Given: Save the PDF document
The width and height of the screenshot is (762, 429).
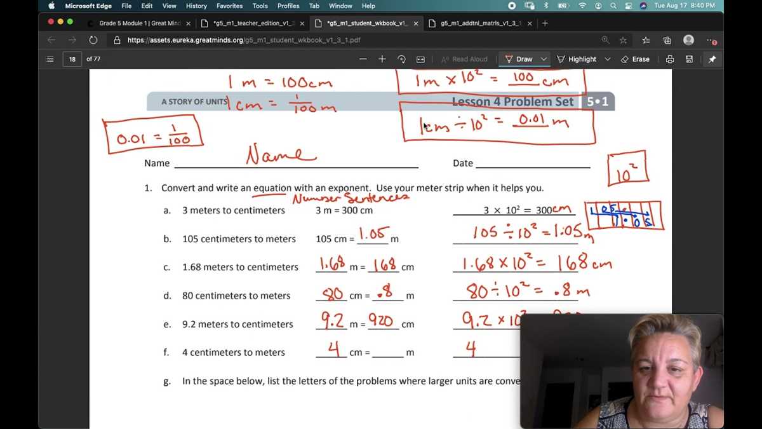Looking at the screenshot, I should click(x=689, y=59).
